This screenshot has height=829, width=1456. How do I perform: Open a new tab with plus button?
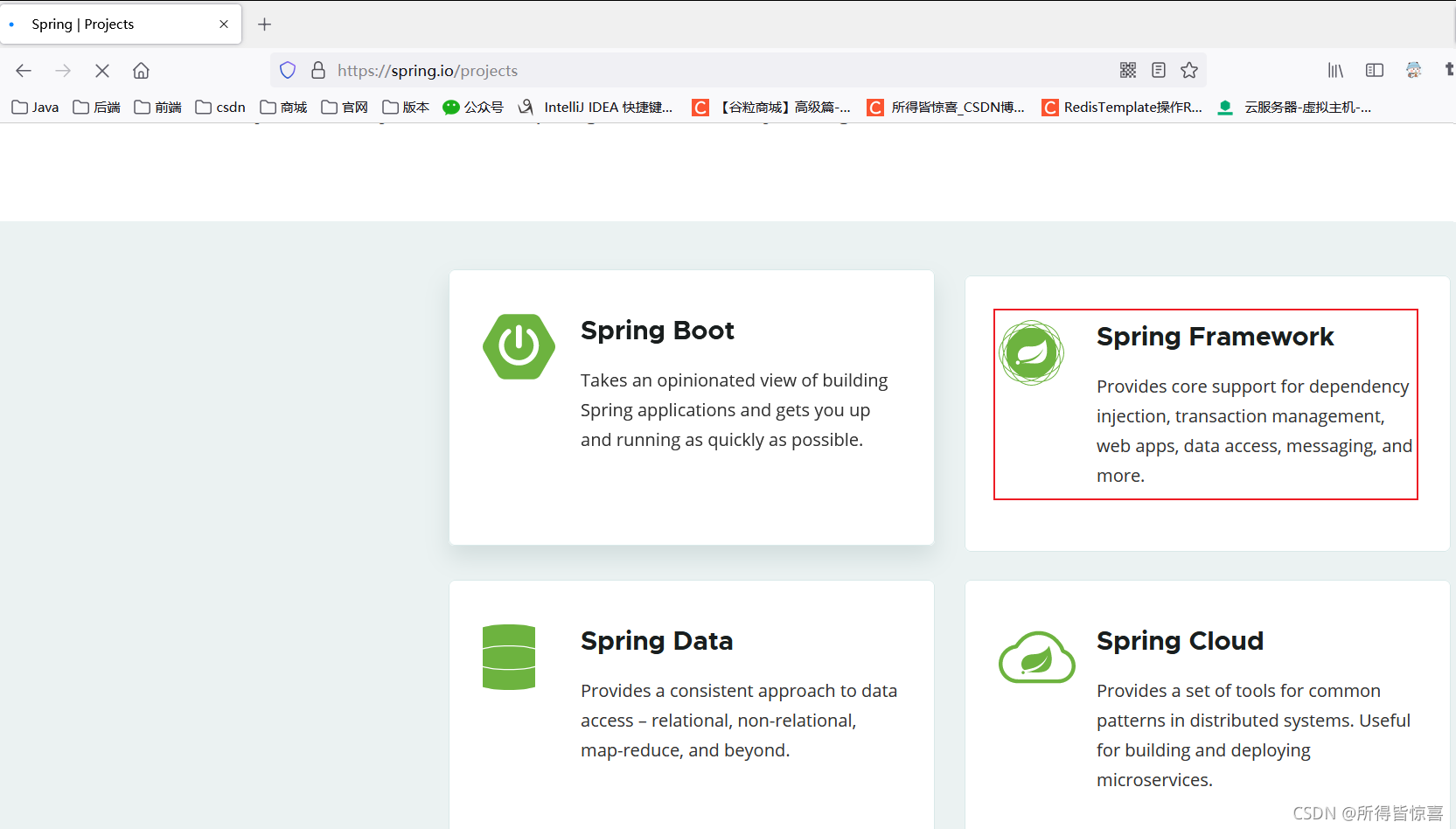pos(265,24)
